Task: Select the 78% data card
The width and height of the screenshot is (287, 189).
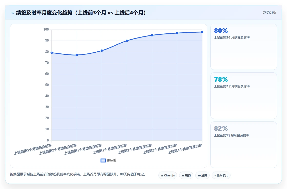Action: pyautogui.click(x=244, y=96)
